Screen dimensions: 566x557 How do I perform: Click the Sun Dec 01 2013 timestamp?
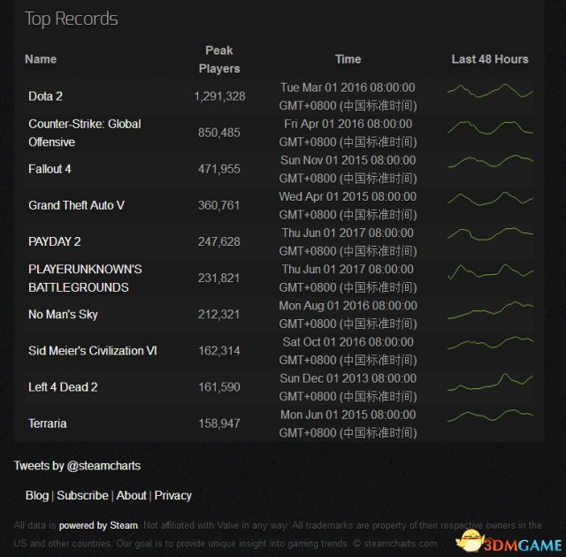348,387
